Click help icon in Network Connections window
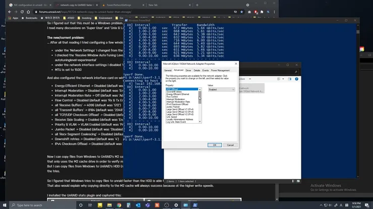 296,79
